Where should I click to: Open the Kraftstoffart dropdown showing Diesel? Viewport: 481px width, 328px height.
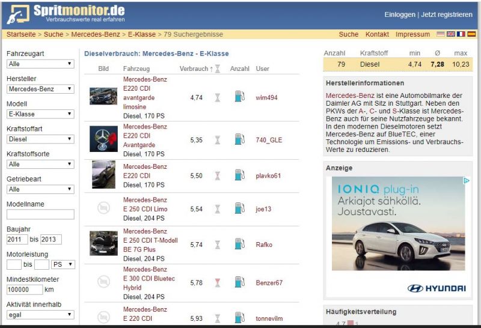[40, 139]
